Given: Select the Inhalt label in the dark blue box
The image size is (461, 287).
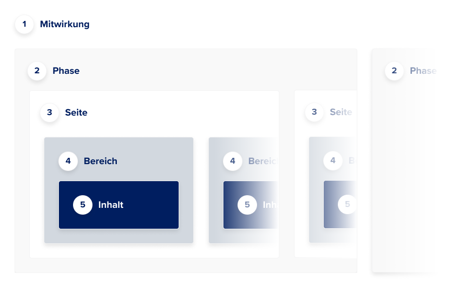Looking at the screenshot, I should coord(111,204).
